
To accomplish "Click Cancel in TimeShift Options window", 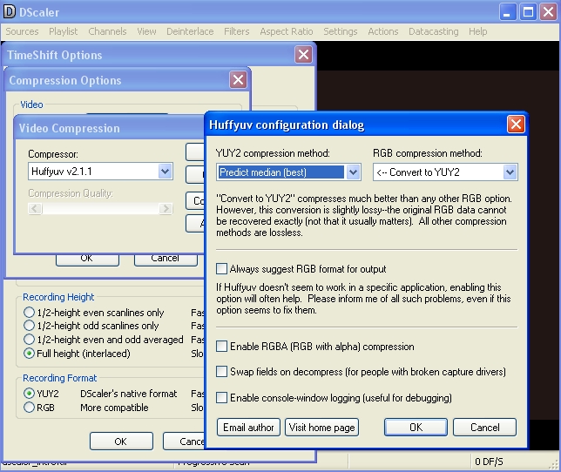I will click(184, 442).
